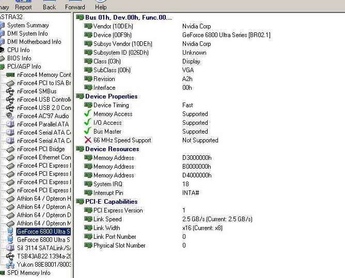This screenshot has width=345, height=278.
Task: Click the Link Width row icon
Action: click(88, 227)
